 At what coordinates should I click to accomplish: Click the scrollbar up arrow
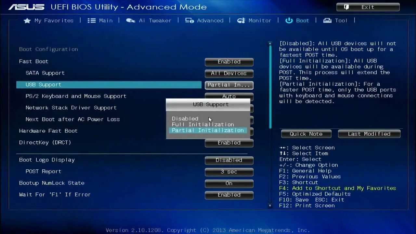coord(270,43)
